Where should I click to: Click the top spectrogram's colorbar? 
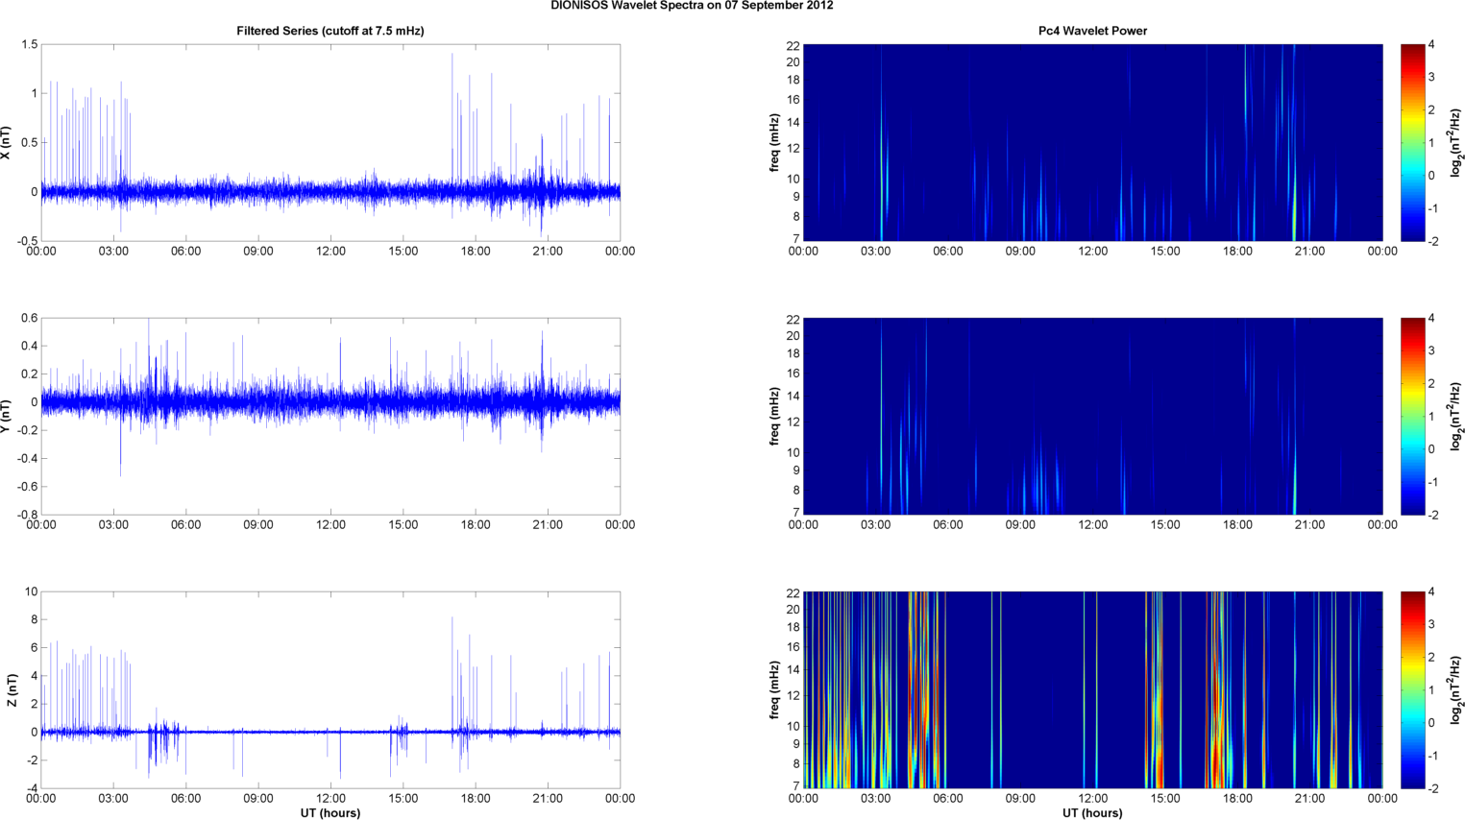(1412, 142)
